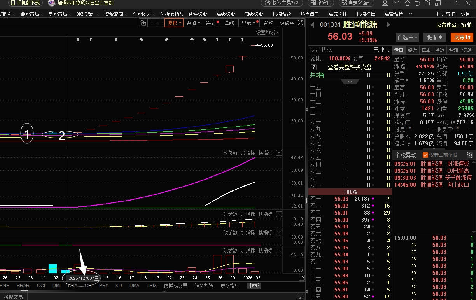Open 设置均线 dropdown
Screen dimensions: 476x300
point(268,32)
